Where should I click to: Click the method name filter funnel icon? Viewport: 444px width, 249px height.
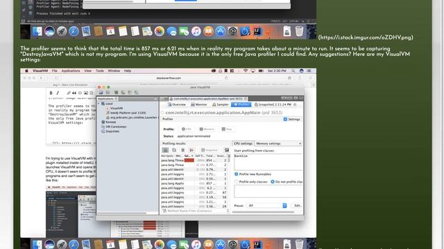(164, 211)
